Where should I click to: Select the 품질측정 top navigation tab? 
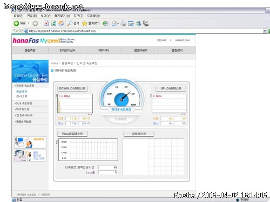coord(30,50)
